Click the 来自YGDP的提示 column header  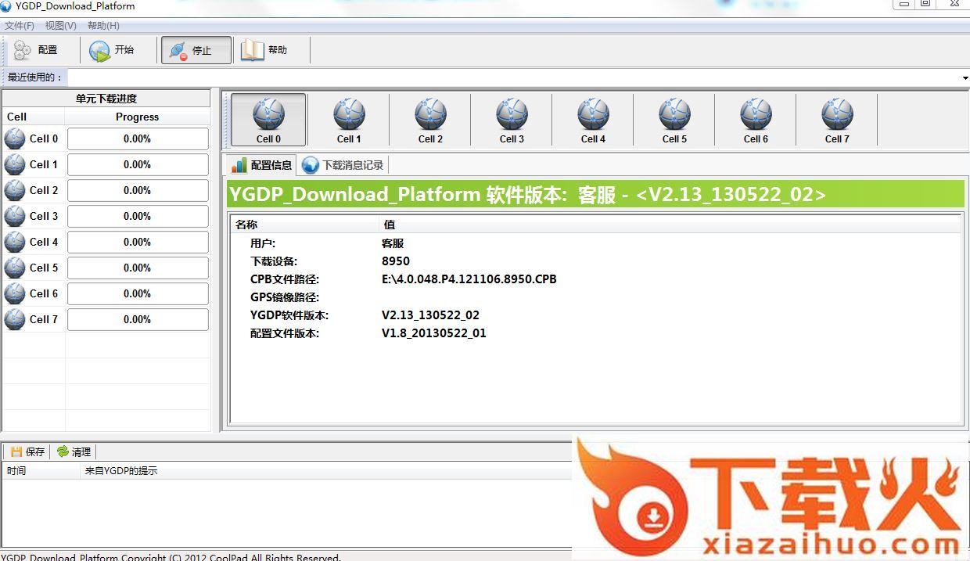(x=327, y=471)
